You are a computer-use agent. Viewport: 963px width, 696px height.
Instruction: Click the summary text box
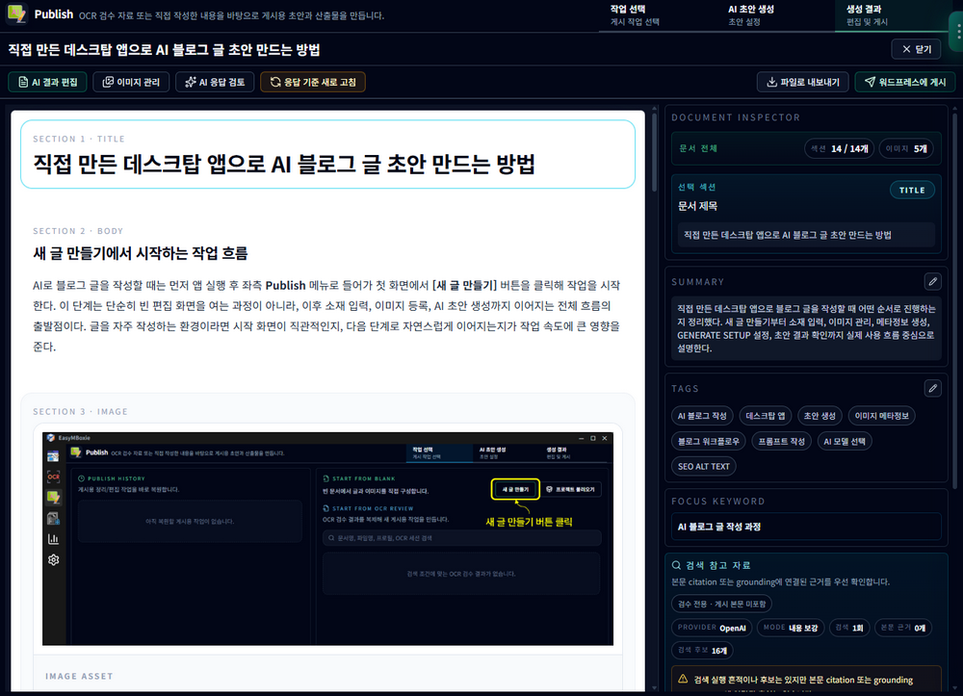(x=806, y=328)
